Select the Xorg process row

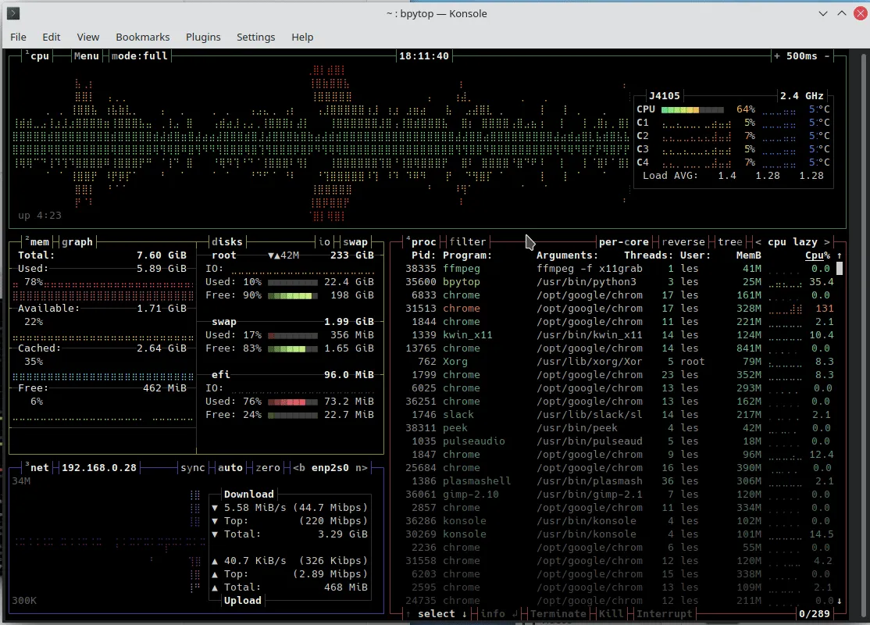click(618, 362)
